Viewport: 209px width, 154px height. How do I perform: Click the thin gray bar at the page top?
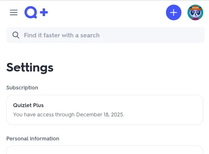pos(105,0)
